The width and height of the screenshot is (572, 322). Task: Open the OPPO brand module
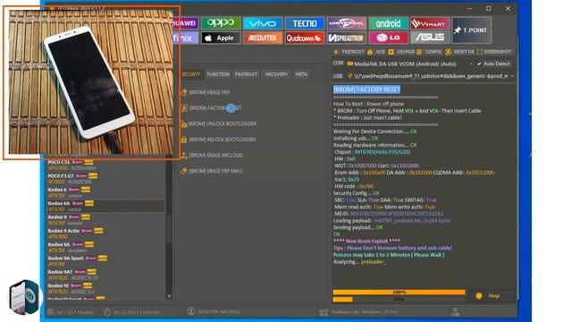click(x=221, y=23)
